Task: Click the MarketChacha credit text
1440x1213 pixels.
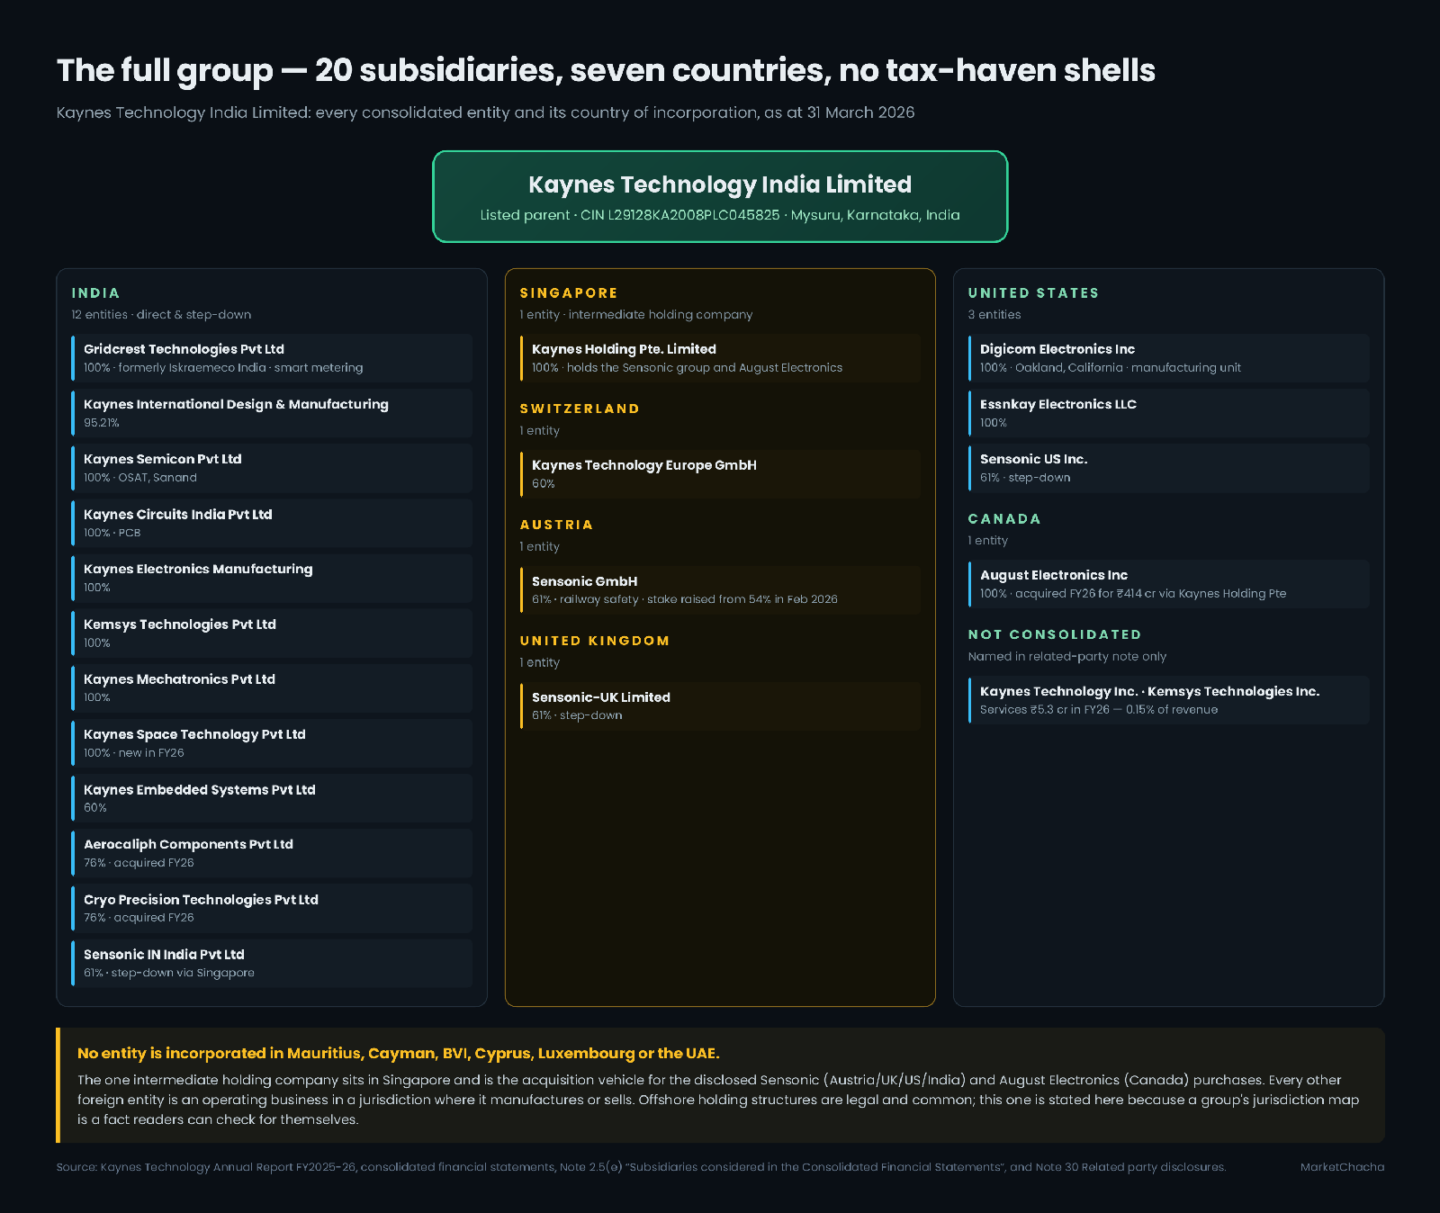Action: pyautogui.click(x=1342, y=1167)
